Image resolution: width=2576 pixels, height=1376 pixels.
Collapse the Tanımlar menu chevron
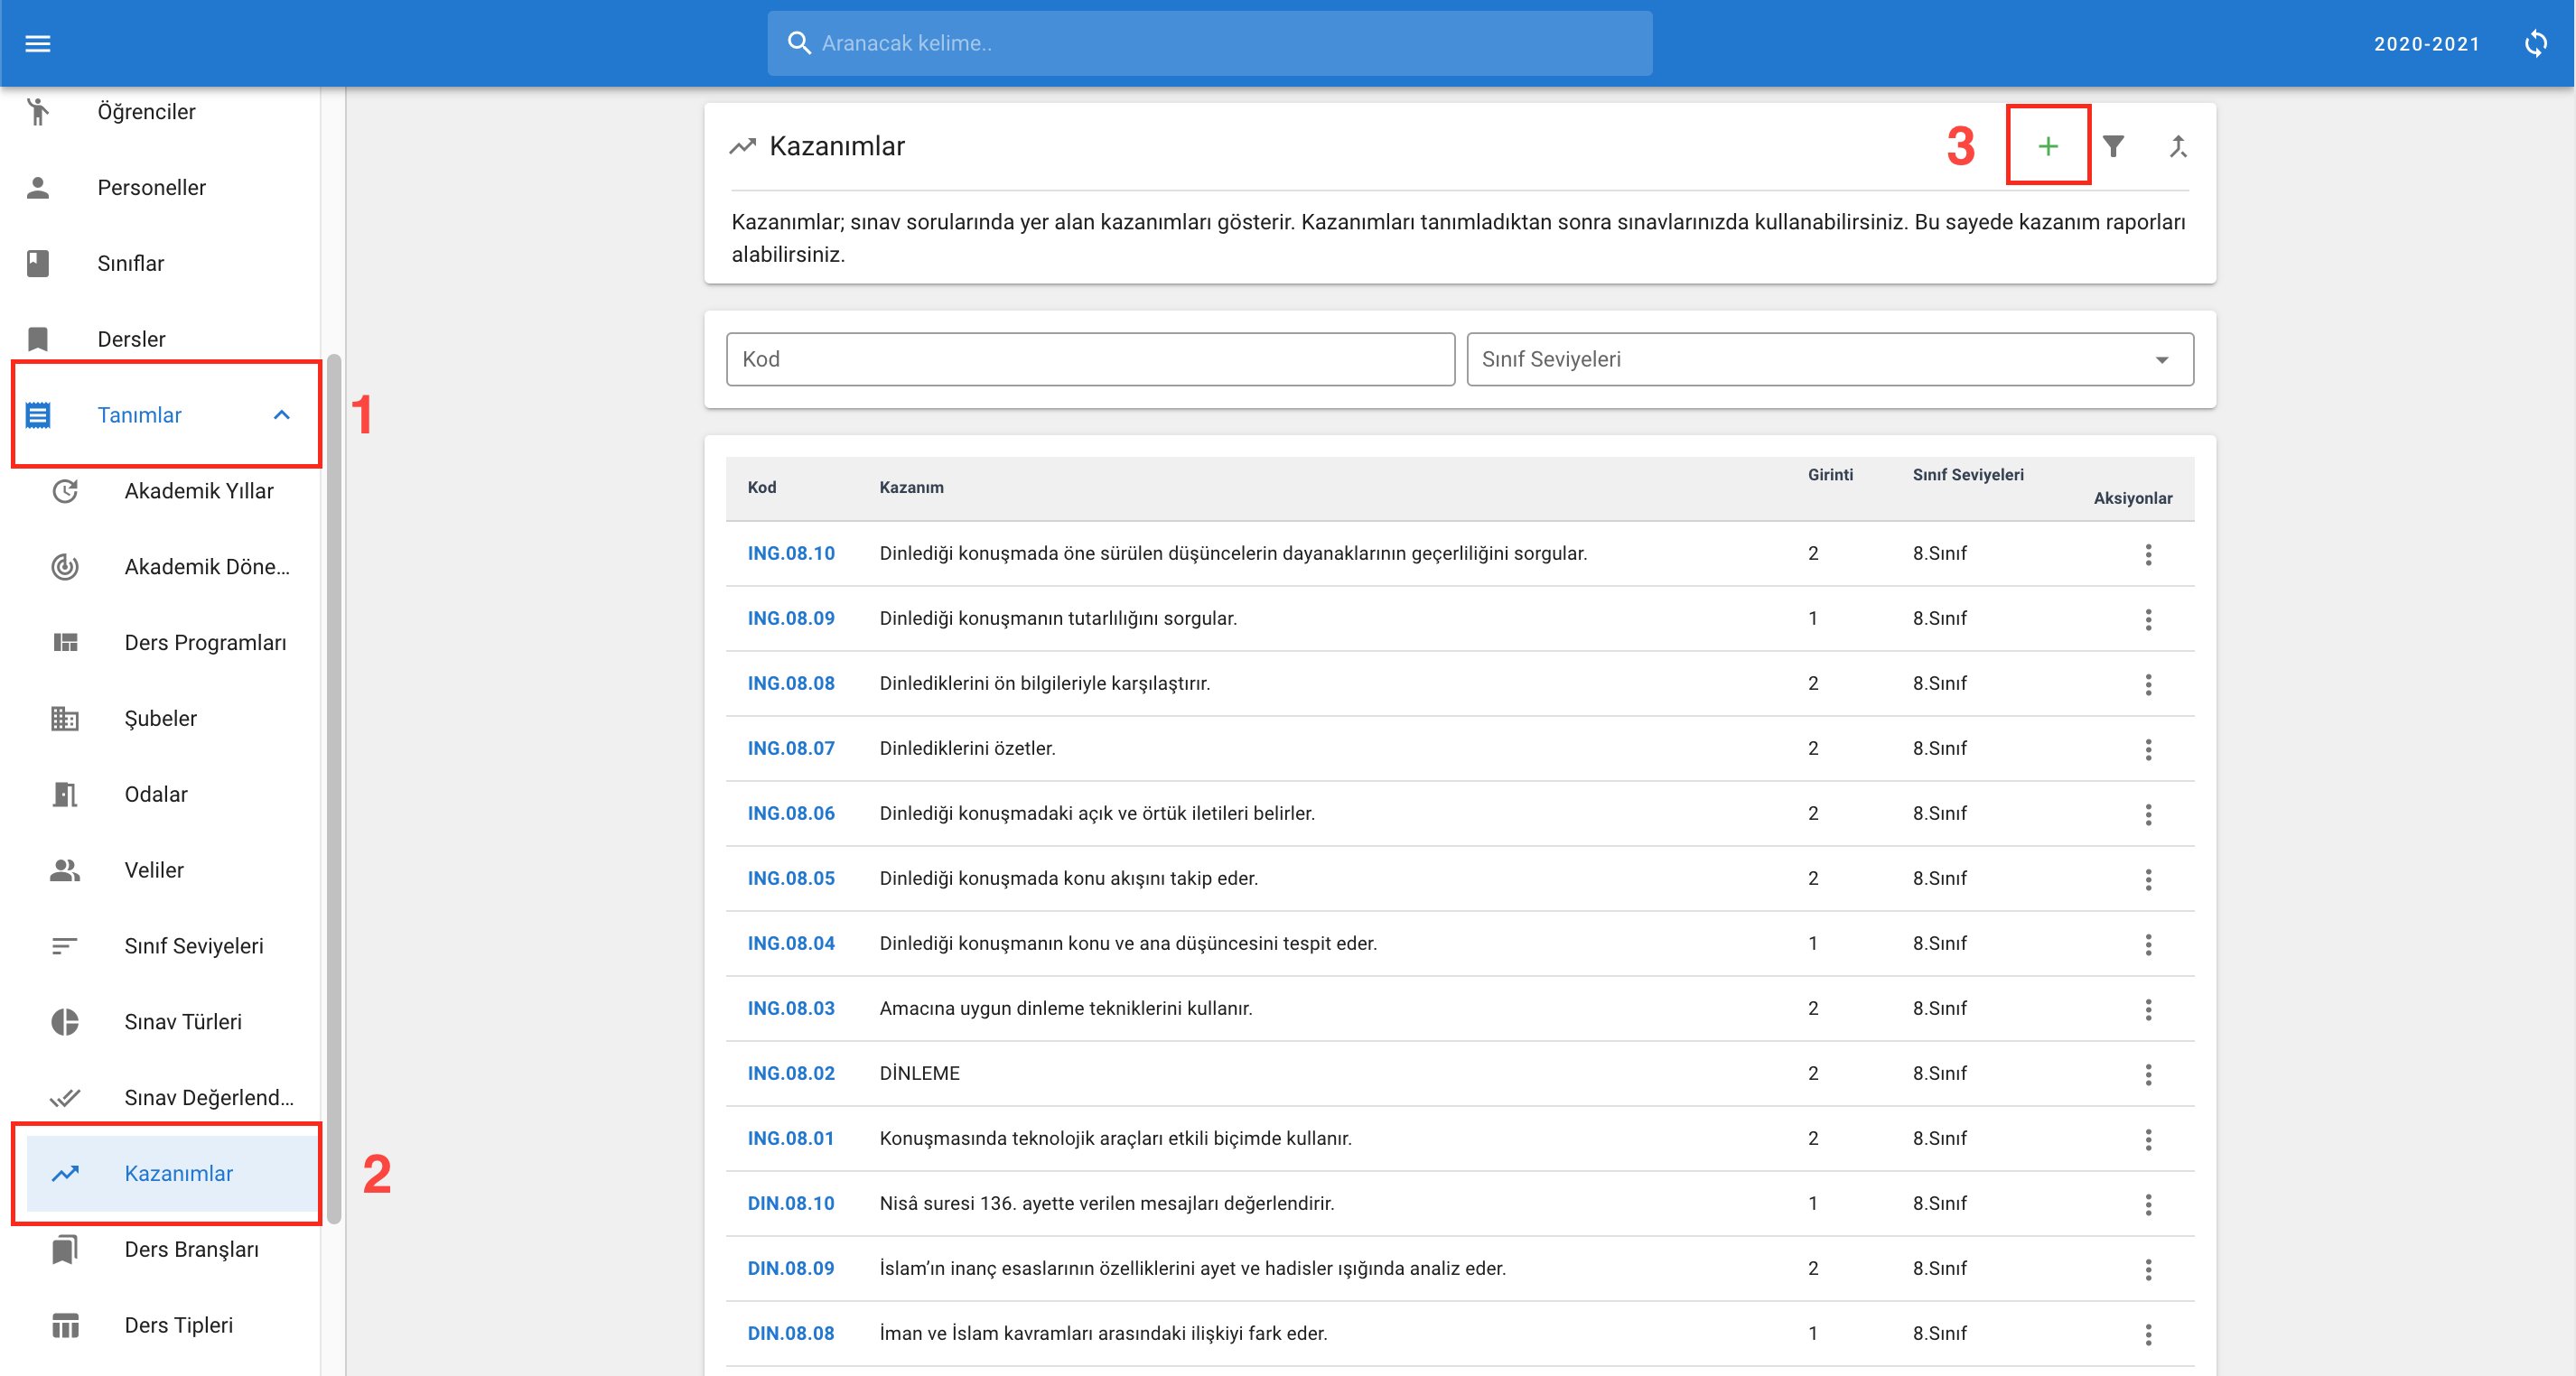pyautogui.click(x=281, y=414)
